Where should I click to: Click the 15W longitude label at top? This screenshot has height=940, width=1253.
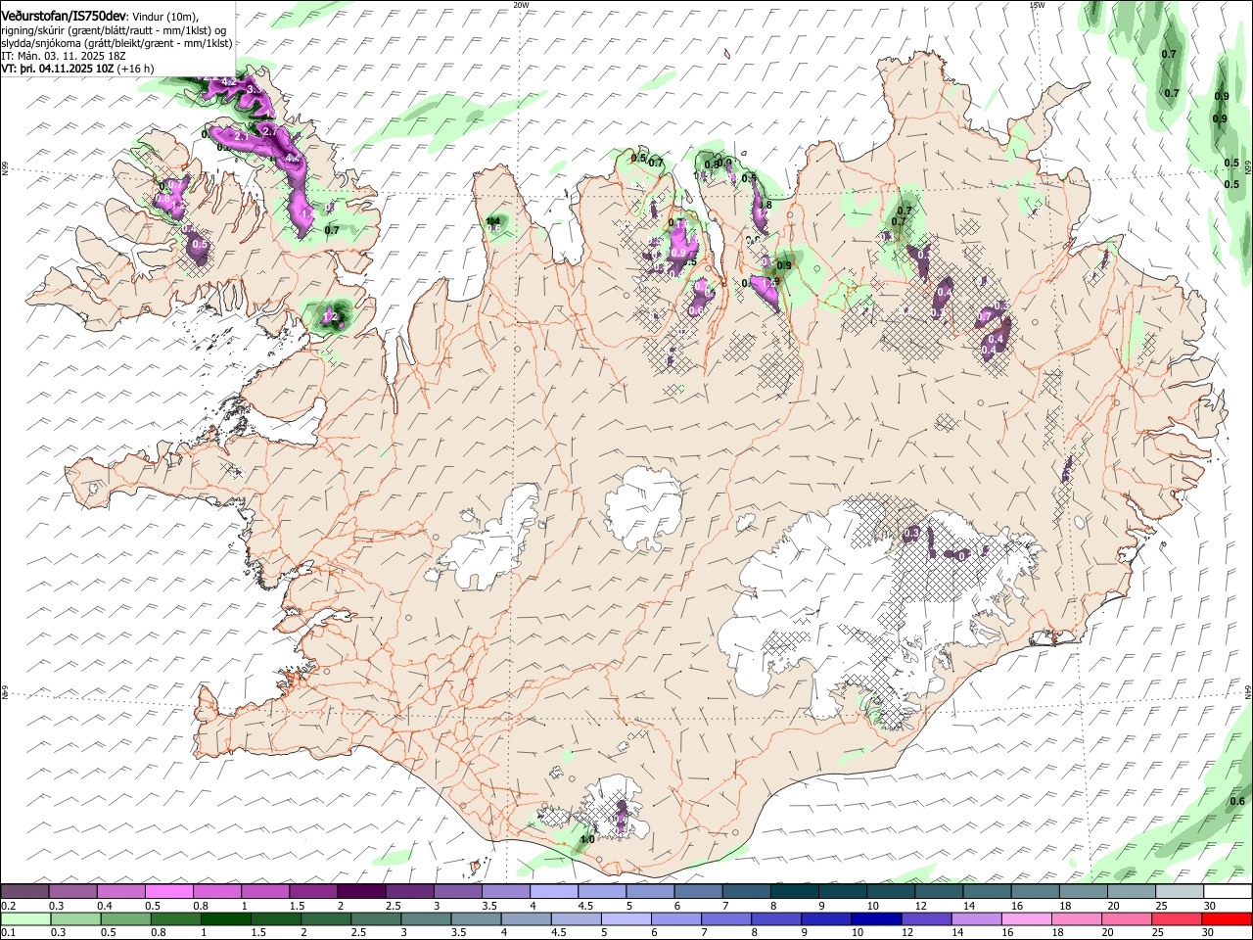coord(1037,4)
